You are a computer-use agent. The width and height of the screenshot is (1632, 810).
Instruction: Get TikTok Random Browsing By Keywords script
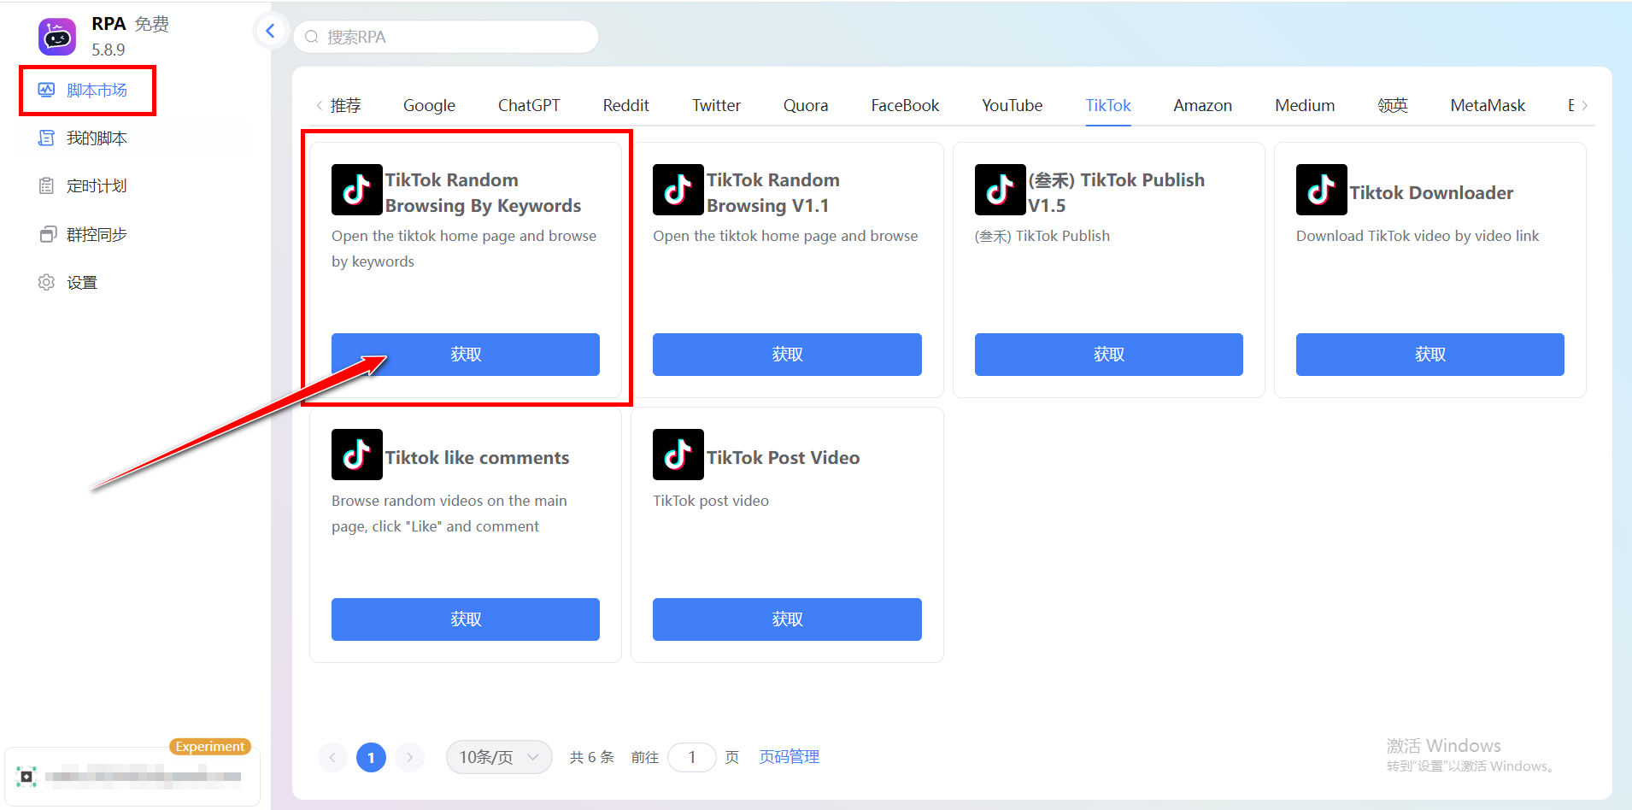466,355
